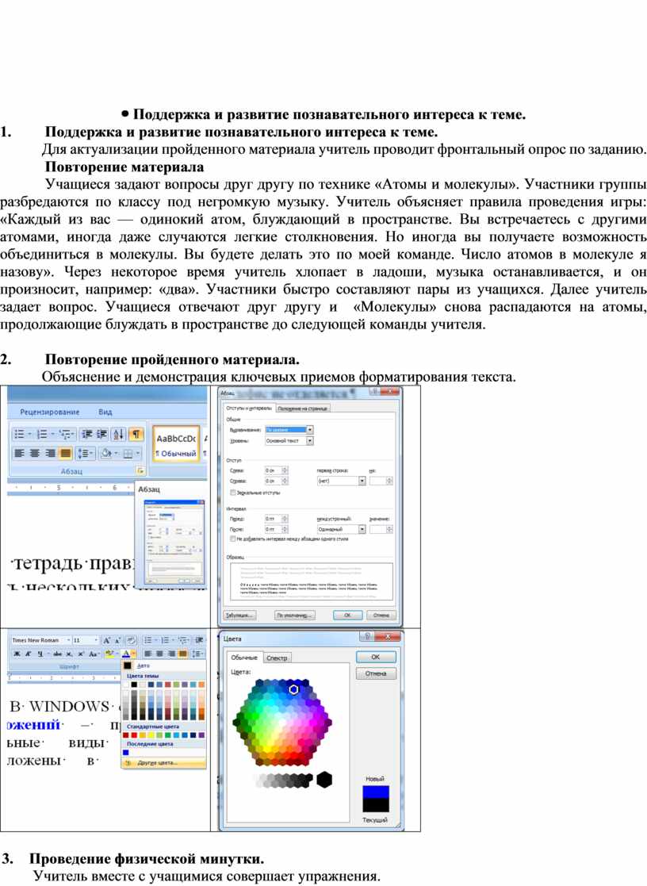Viewport: 647px width, 886px height.
Task: Choose Другие цвета in the color menu
Action: (x=164, y=763)
